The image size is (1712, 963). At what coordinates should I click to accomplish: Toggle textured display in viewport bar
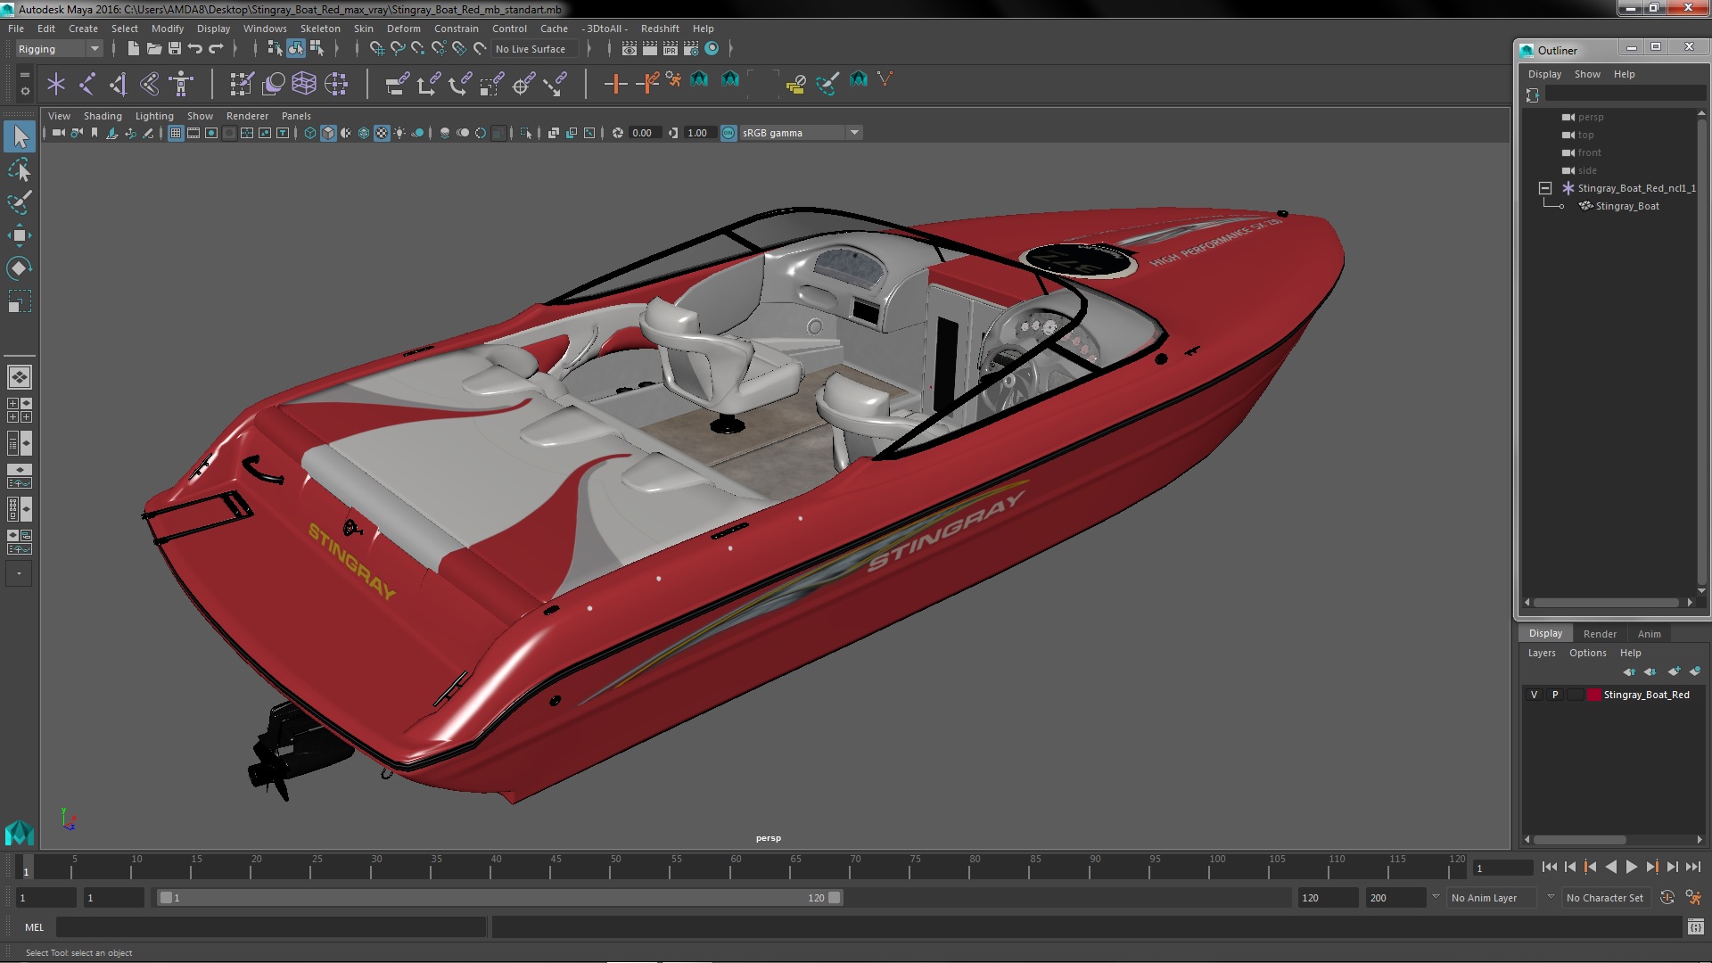click(382, 133)
